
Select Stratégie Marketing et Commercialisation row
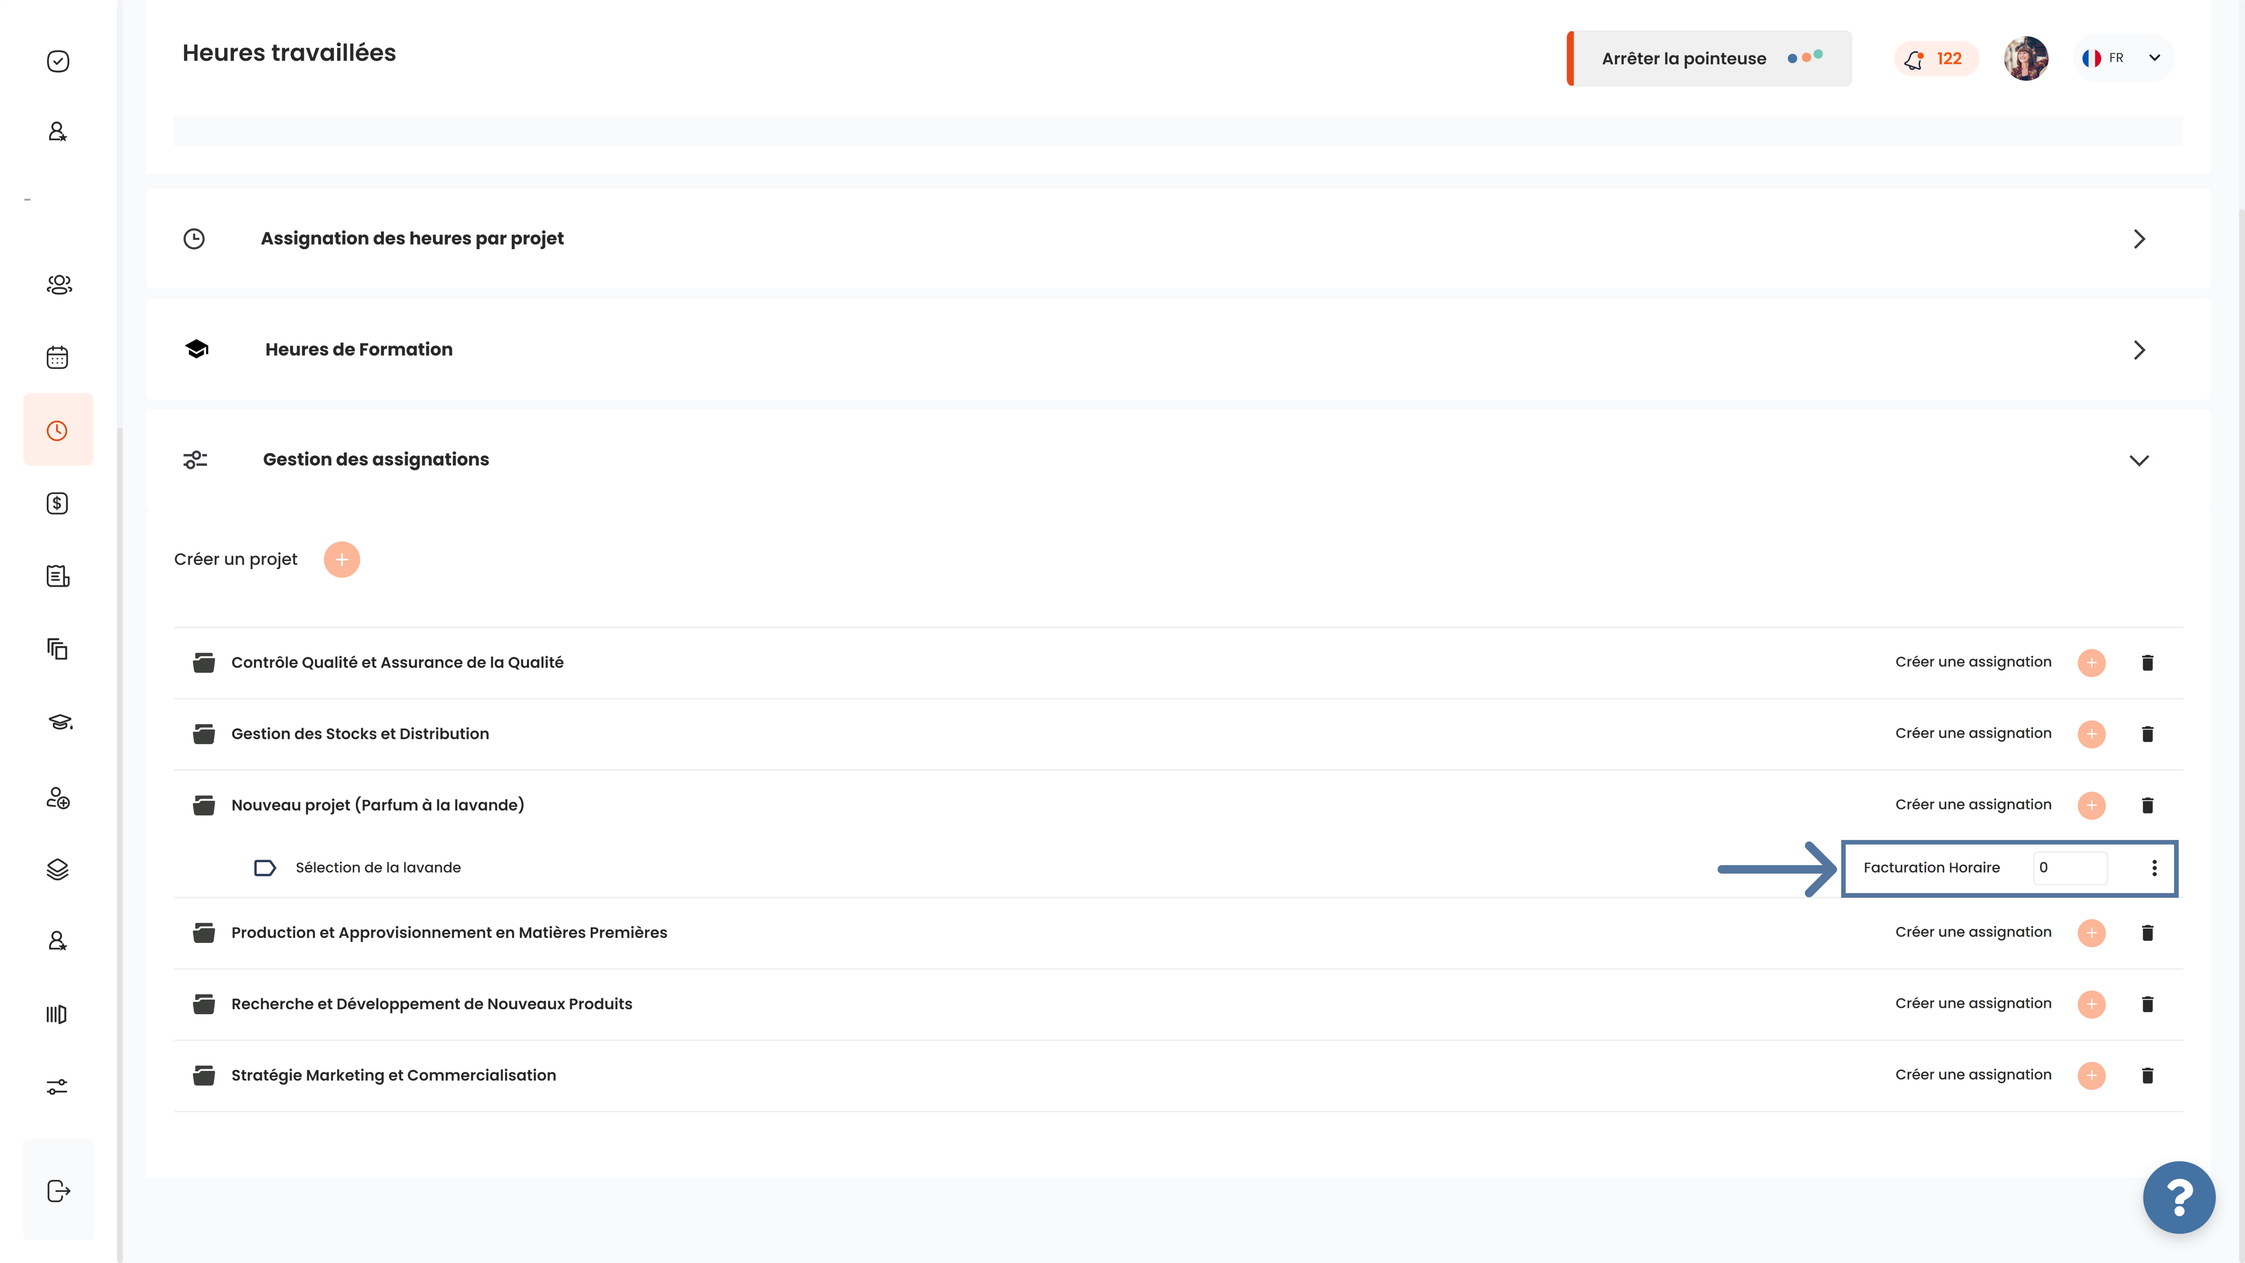[x=1178, y=1076]
